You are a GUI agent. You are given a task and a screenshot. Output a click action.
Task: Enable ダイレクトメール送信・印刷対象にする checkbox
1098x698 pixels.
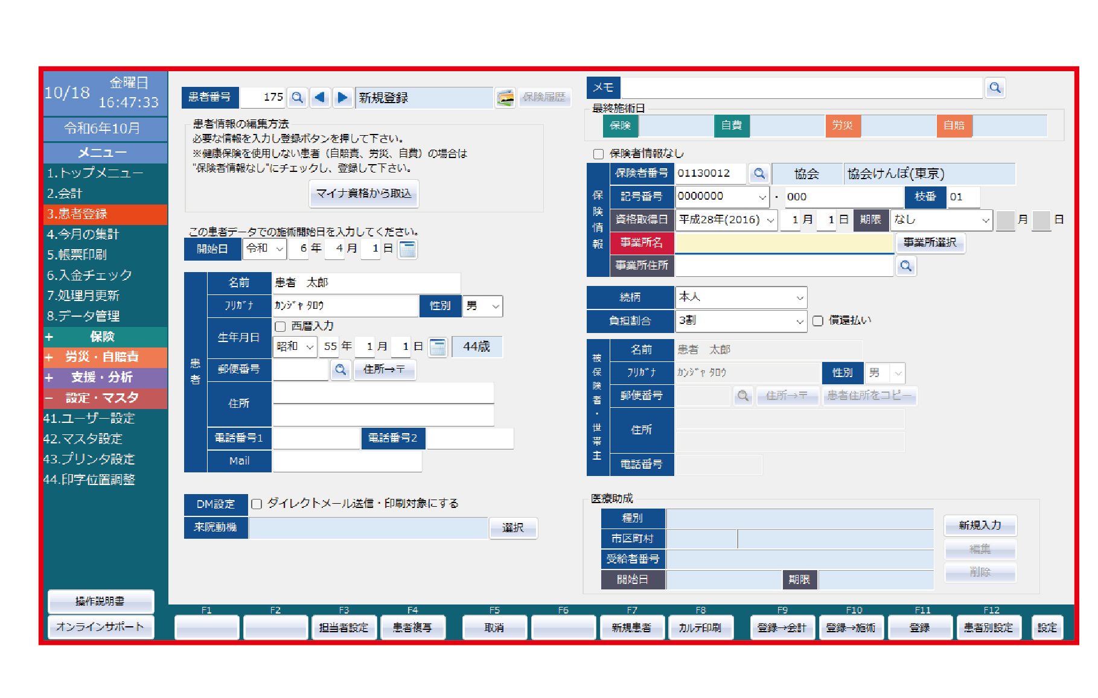pos(256,503)
